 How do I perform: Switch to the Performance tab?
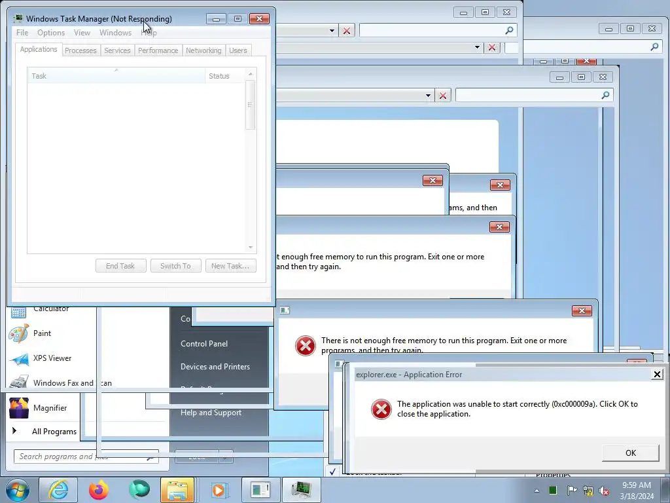[x=158, y=50]
